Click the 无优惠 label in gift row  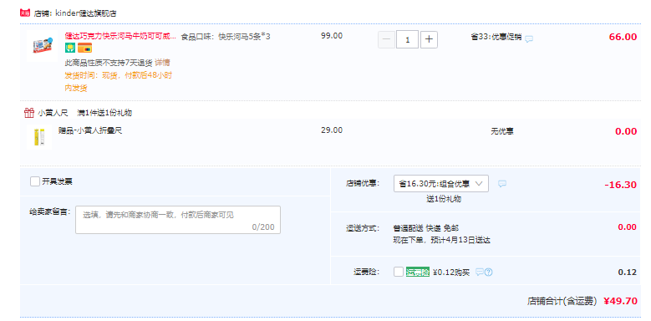[502, 131]
